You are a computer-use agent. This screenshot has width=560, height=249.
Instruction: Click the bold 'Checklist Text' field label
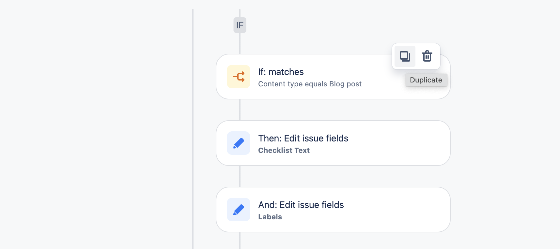point(284,151)
